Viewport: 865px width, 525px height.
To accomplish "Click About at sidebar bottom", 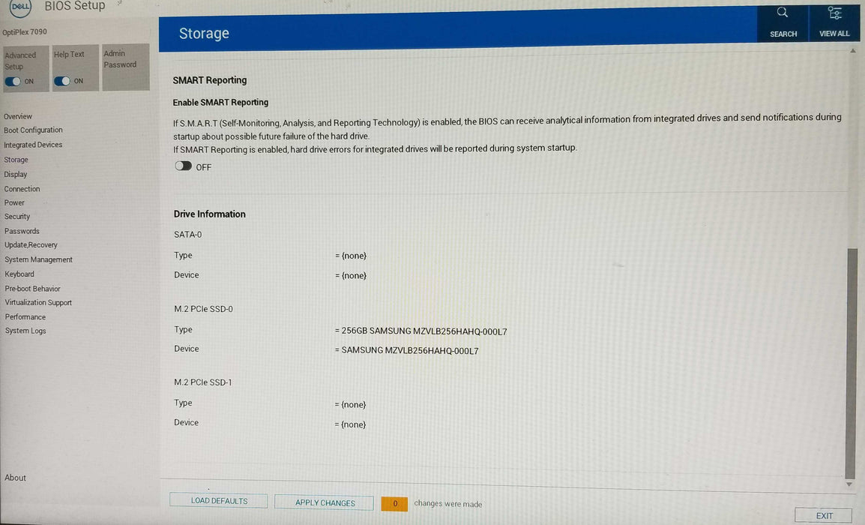I will tap(16, 478).
